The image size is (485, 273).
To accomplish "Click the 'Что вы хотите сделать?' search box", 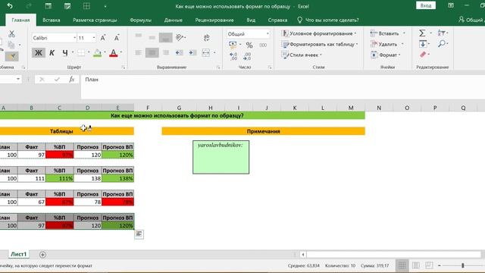I will pyautogui.click(x=328, y=20).
